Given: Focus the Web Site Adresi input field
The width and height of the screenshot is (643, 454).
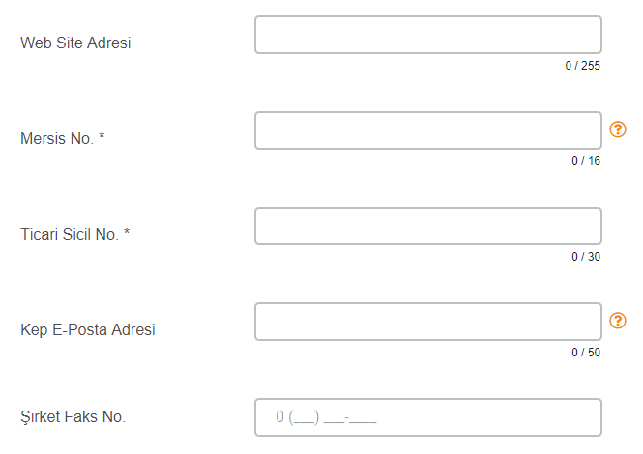Looking at the screenshot, I should coord(427,35).
